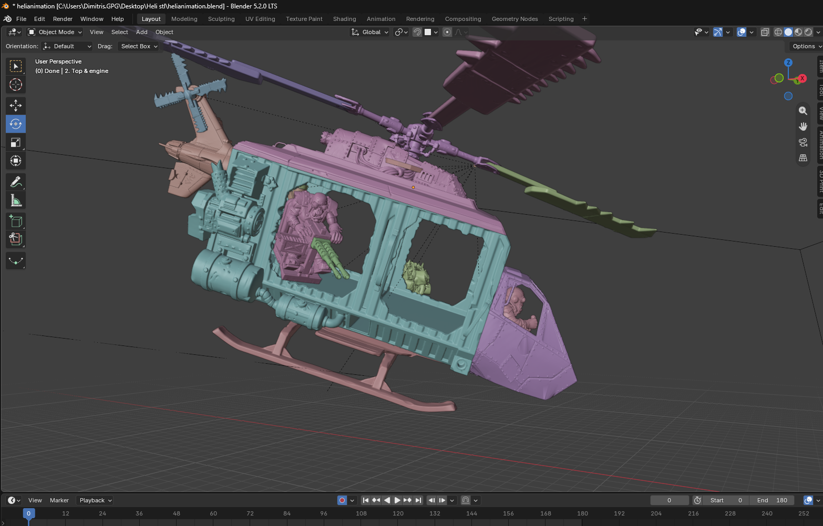Switch to material preview shading
The height and width of the screenshot is (526, 823).
coord(798,32)
